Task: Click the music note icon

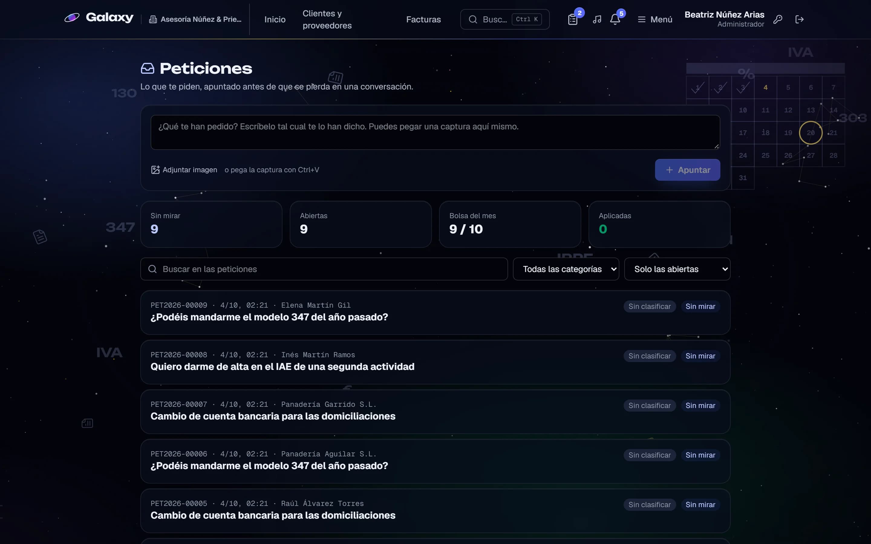Action: [x=597, y=19]
